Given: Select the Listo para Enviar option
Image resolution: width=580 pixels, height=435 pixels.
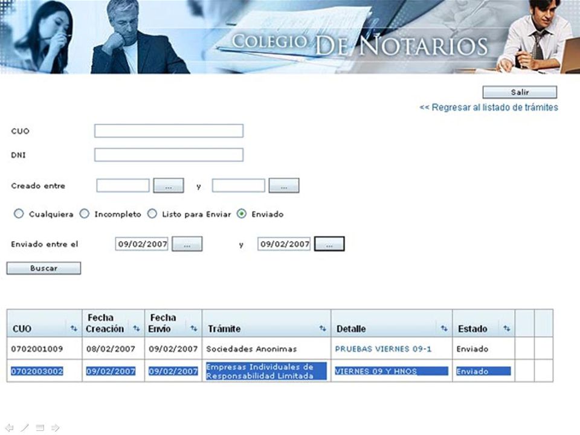Looking at the screenshot, I should 152,214.
